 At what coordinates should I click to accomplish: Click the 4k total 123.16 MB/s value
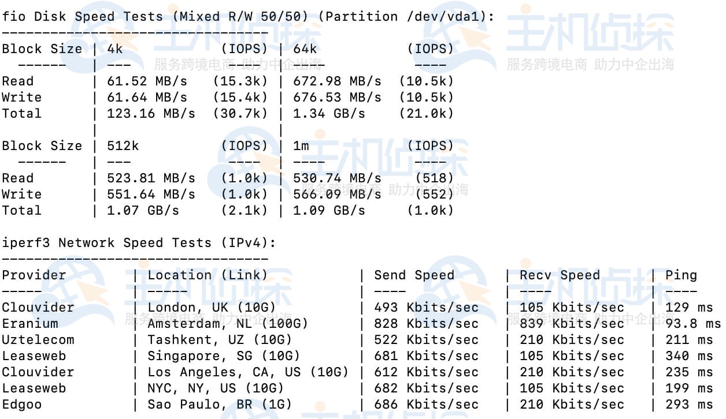click(x=151, y=114)
